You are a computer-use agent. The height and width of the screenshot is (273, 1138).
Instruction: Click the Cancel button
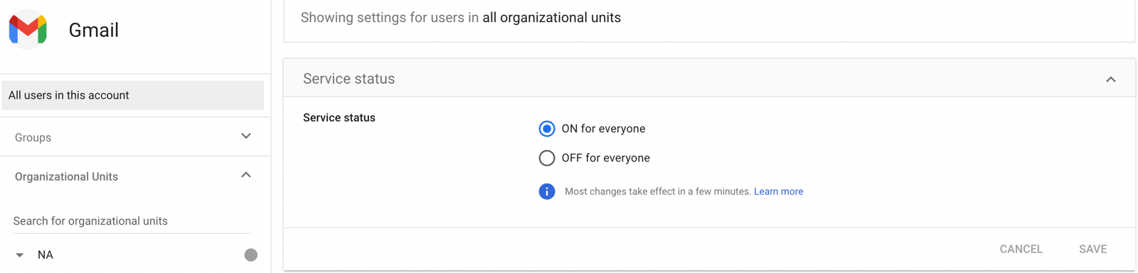pos(1021,249)
